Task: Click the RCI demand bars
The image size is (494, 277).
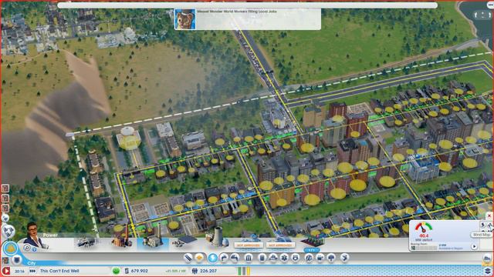Action: [244, 271]
